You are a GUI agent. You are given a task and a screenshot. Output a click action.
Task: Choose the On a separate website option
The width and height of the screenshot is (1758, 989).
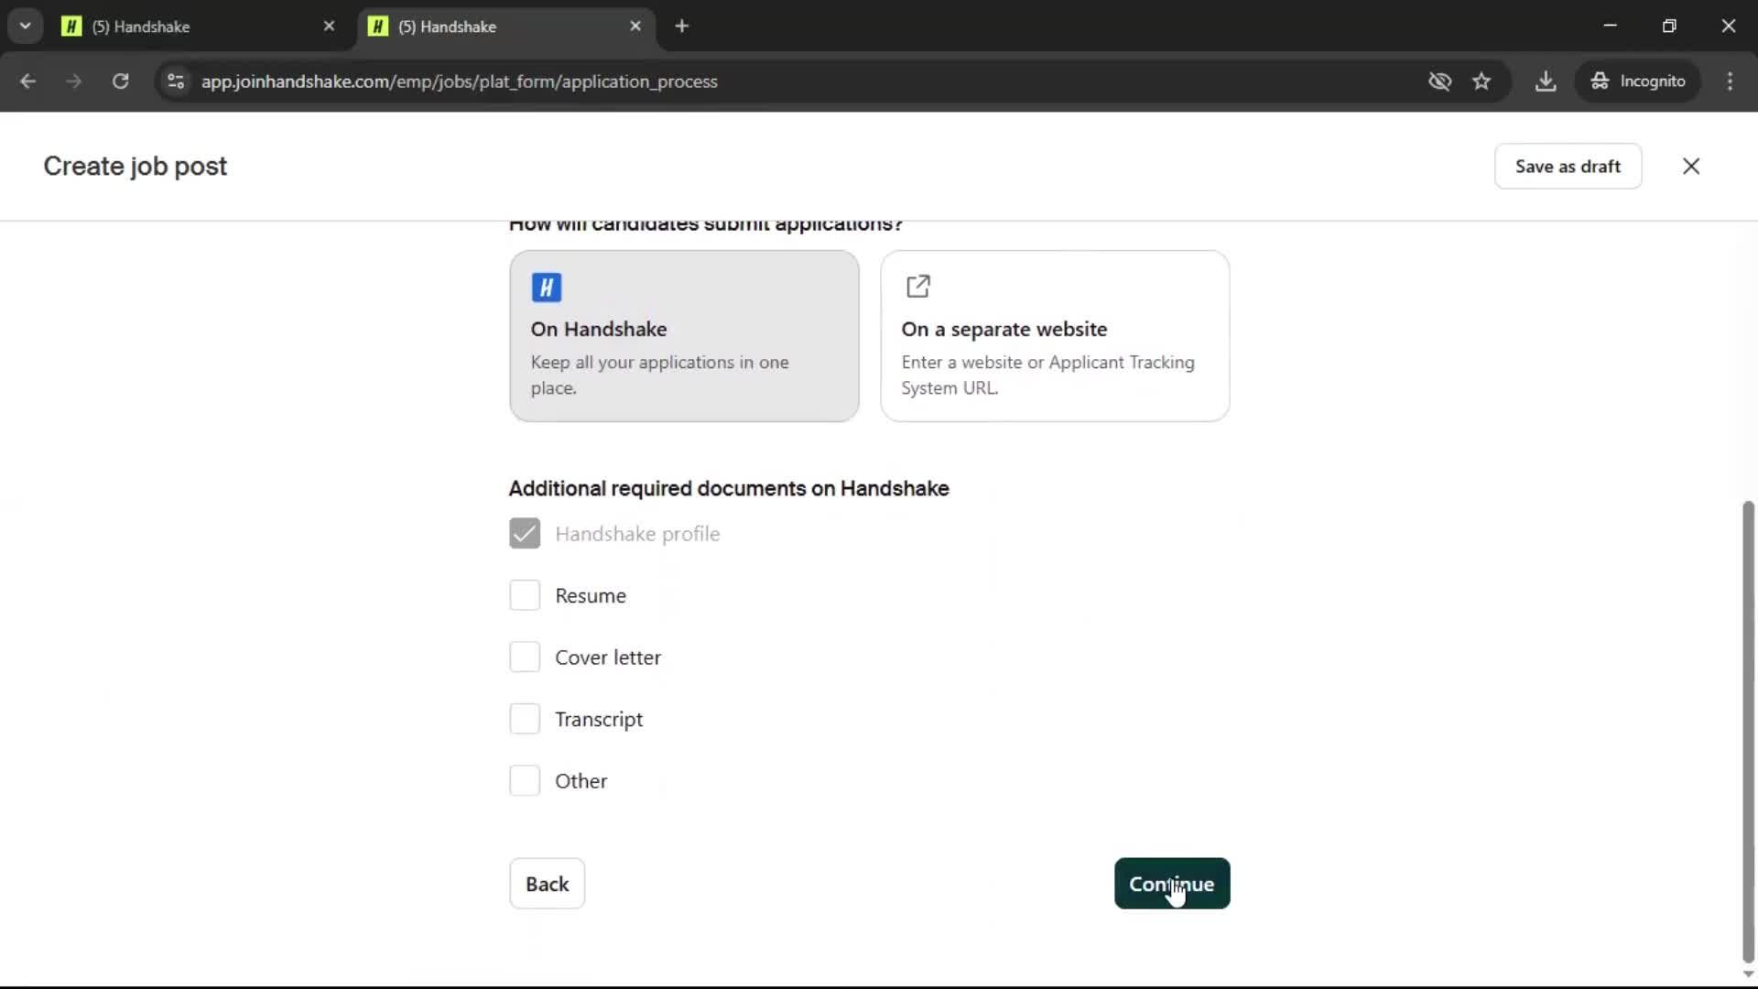pyautogui.click(x=1055, y=336)
